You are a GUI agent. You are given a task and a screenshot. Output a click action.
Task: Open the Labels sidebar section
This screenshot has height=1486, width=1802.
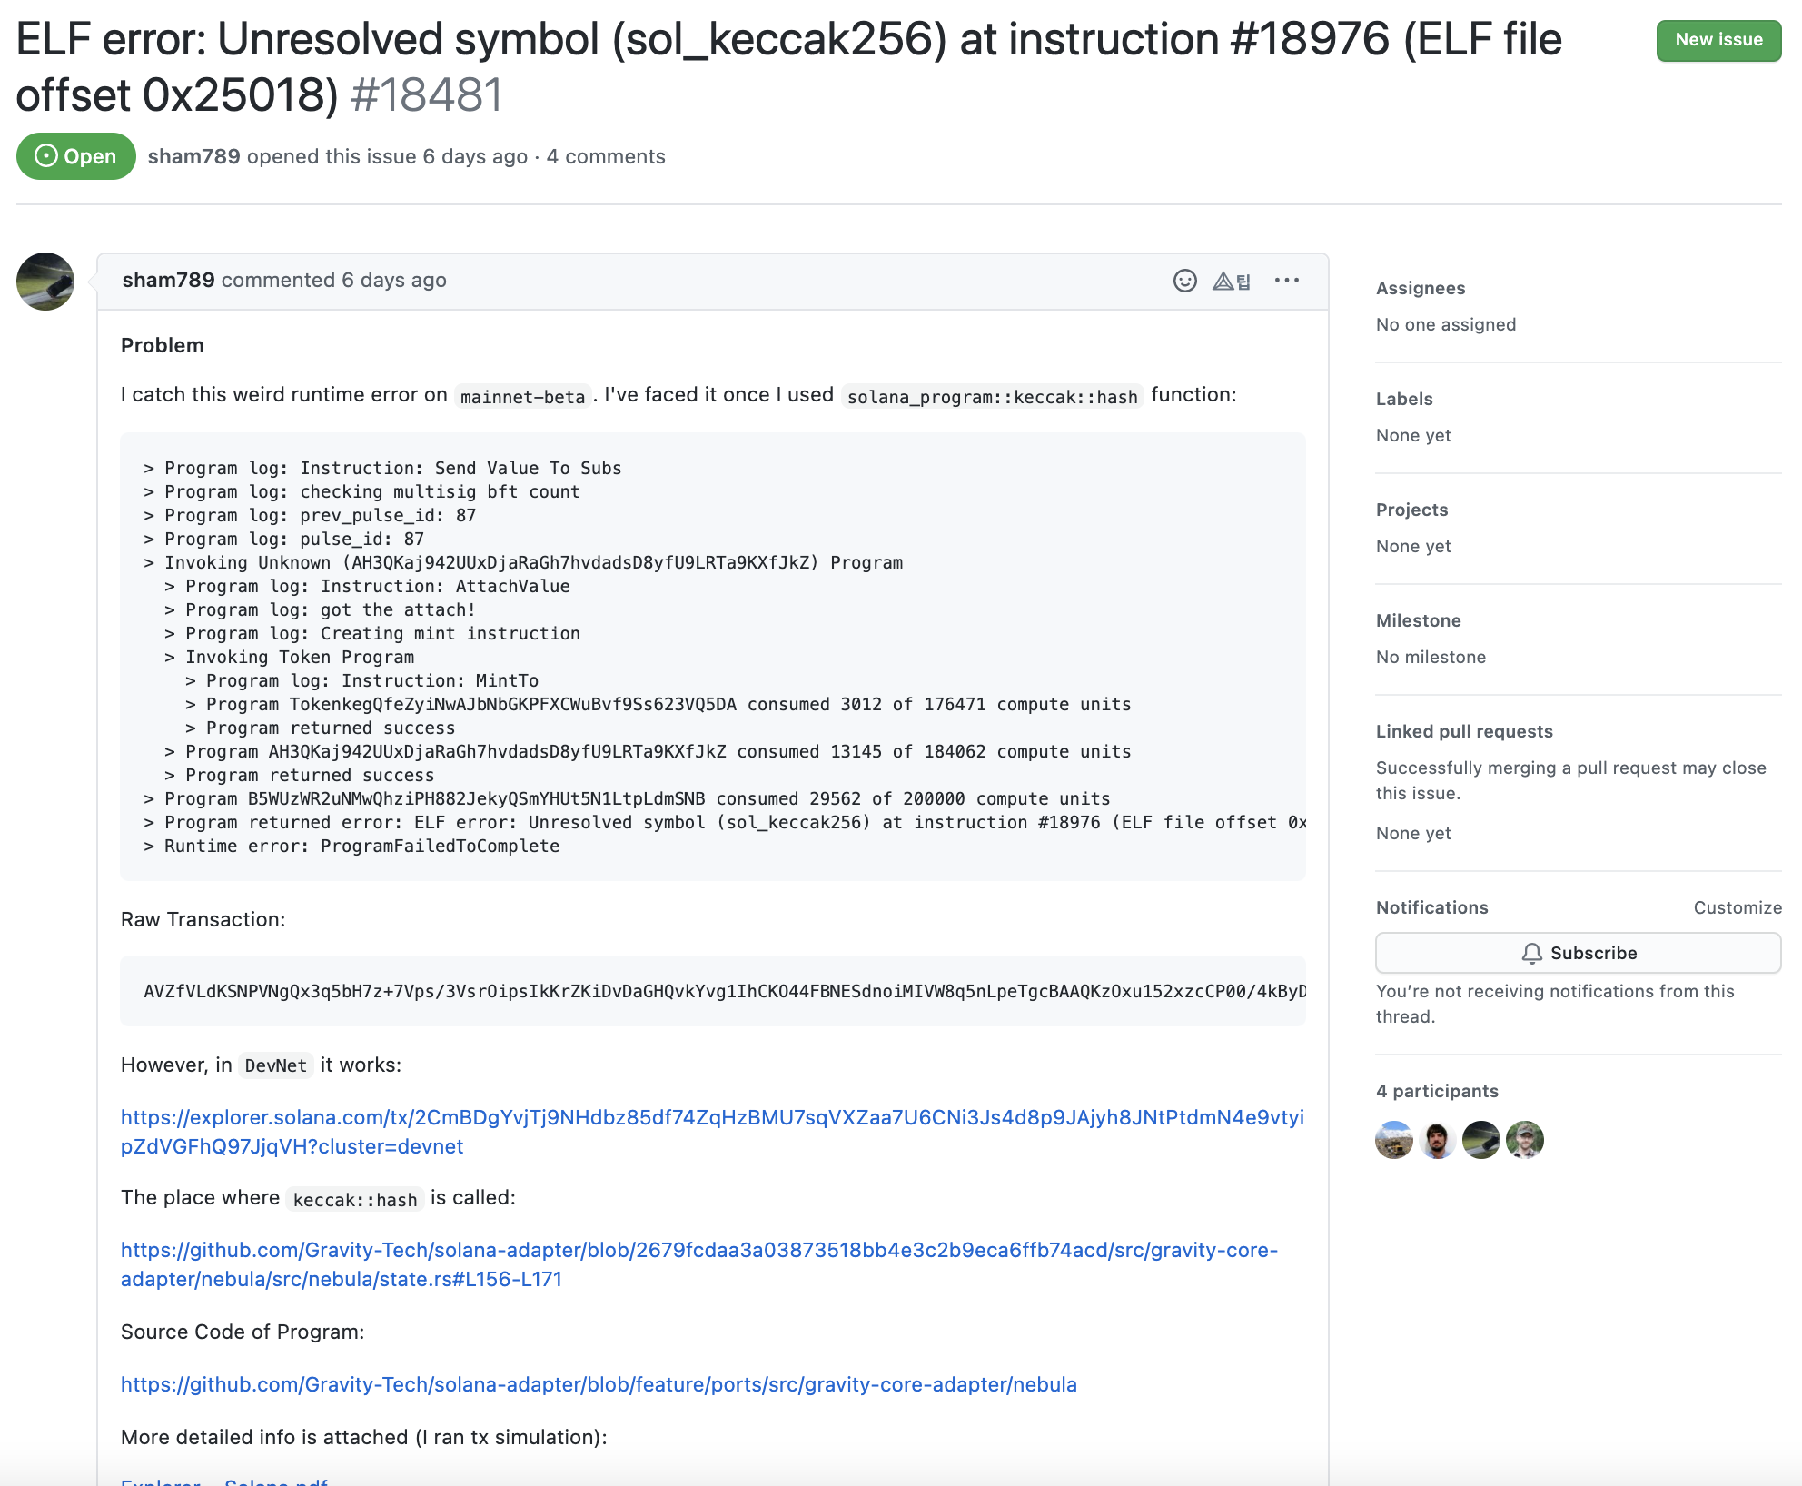1404,399
